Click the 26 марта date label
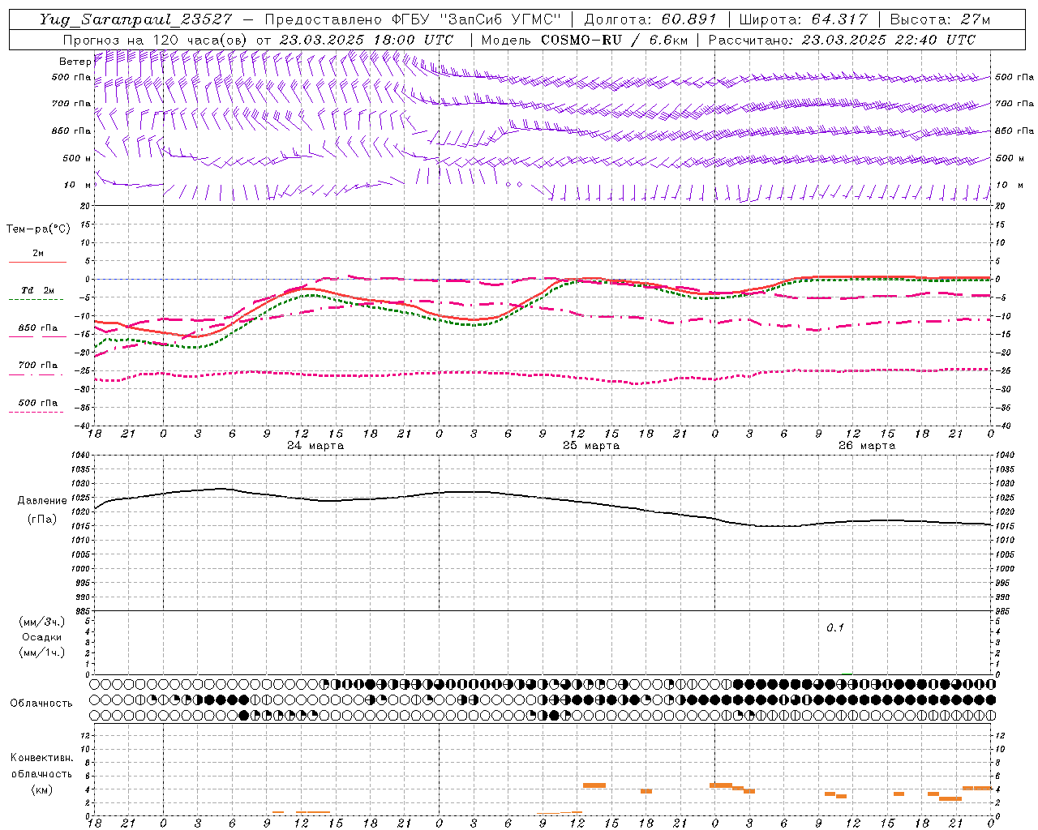This screenshot has height=830, width=1038. tap(867, 446)
